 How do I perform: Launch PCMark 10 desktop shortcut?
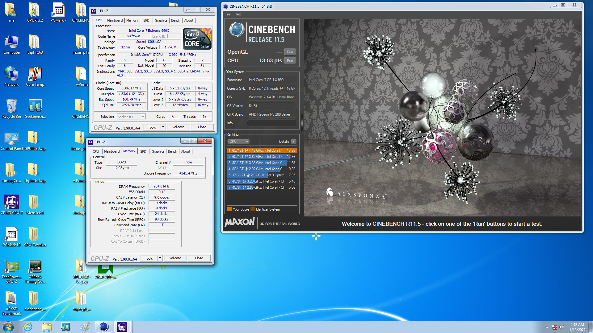pyautogui.click(x=12, y=237)
